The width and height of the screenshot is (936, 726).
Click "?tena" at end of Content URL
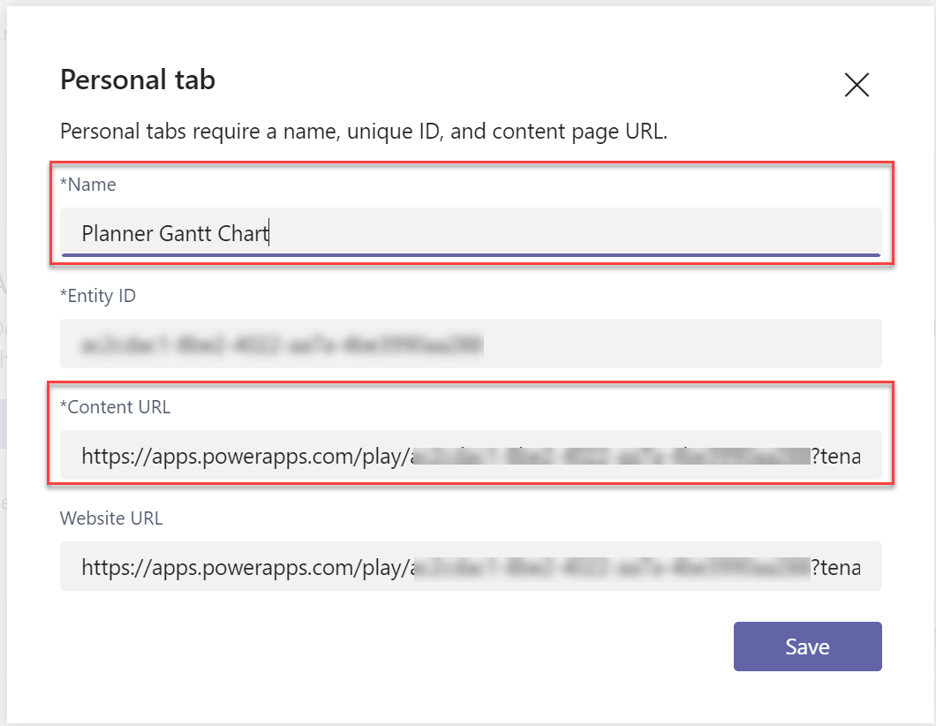pos(836,456)
